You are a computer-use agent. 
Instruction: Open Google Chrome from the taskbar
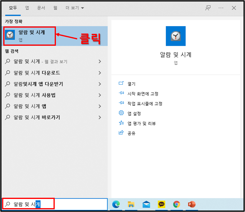pyautogui.click(x=177, y=204)
